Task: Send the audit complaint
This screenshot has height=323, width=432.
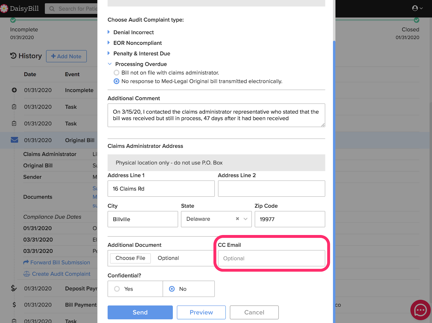Action: tap(140, 312)
